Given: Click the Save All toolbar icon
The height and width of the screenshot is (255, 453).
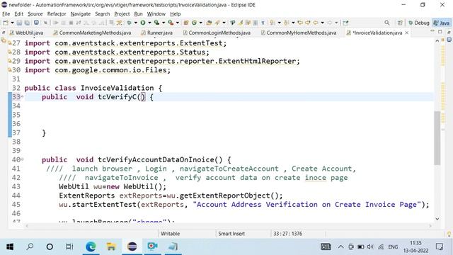Looking at the screenshot, I should point(27,23).
